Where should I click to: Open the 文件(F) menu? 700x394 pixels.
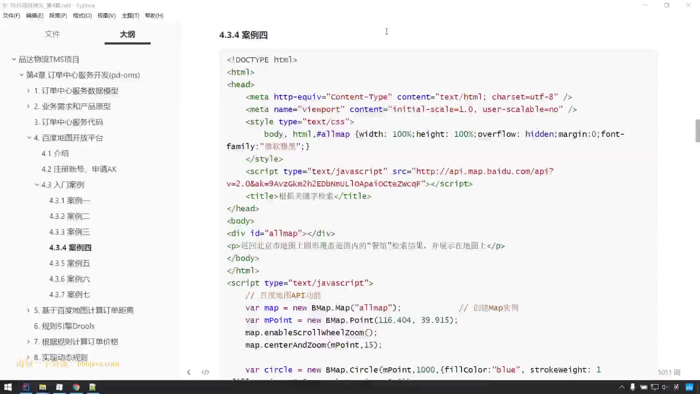pos(11,15)
